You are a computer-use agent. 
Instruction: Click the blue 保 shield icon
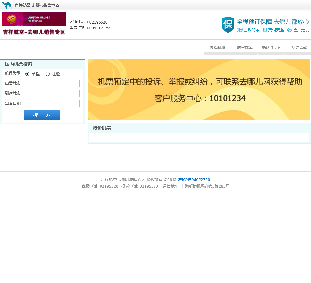coord(228,25)
